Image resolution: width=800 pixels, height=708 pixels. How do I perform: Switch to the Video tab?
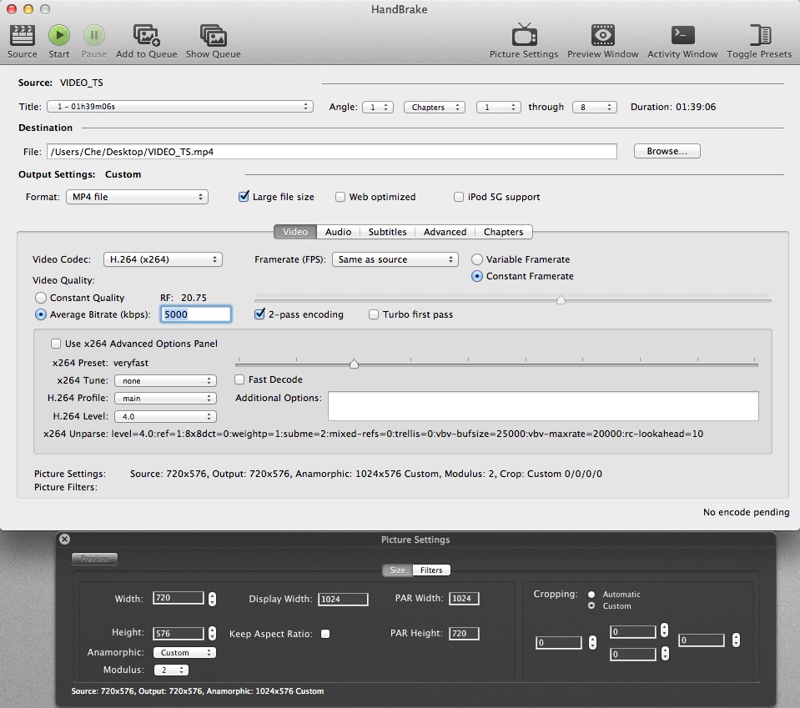(295, 232)
